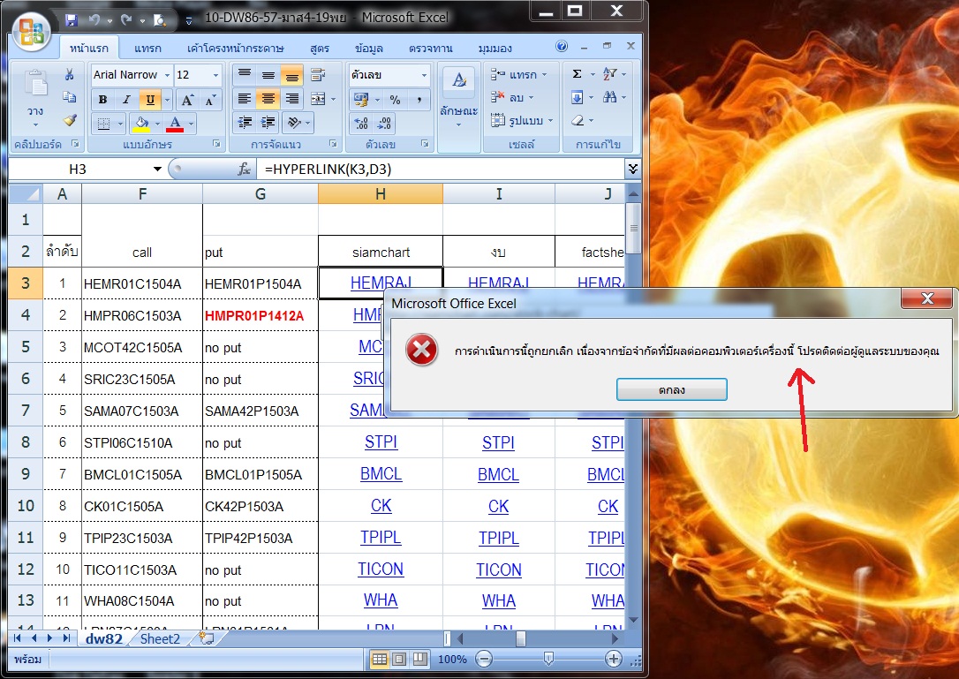Merge and center the selected cells
The width and height of the screenshot is (959, 679).
[318, 99]
